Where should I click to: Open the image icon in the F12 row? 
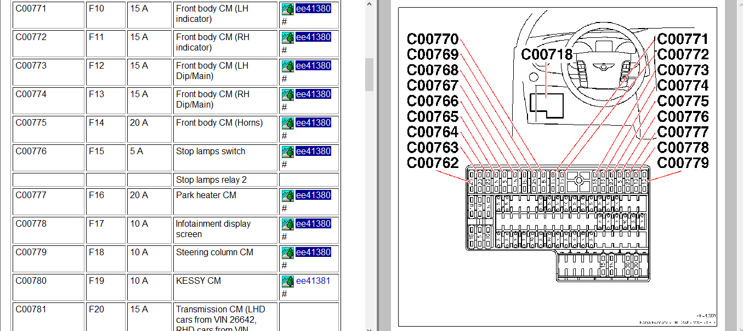288,66
